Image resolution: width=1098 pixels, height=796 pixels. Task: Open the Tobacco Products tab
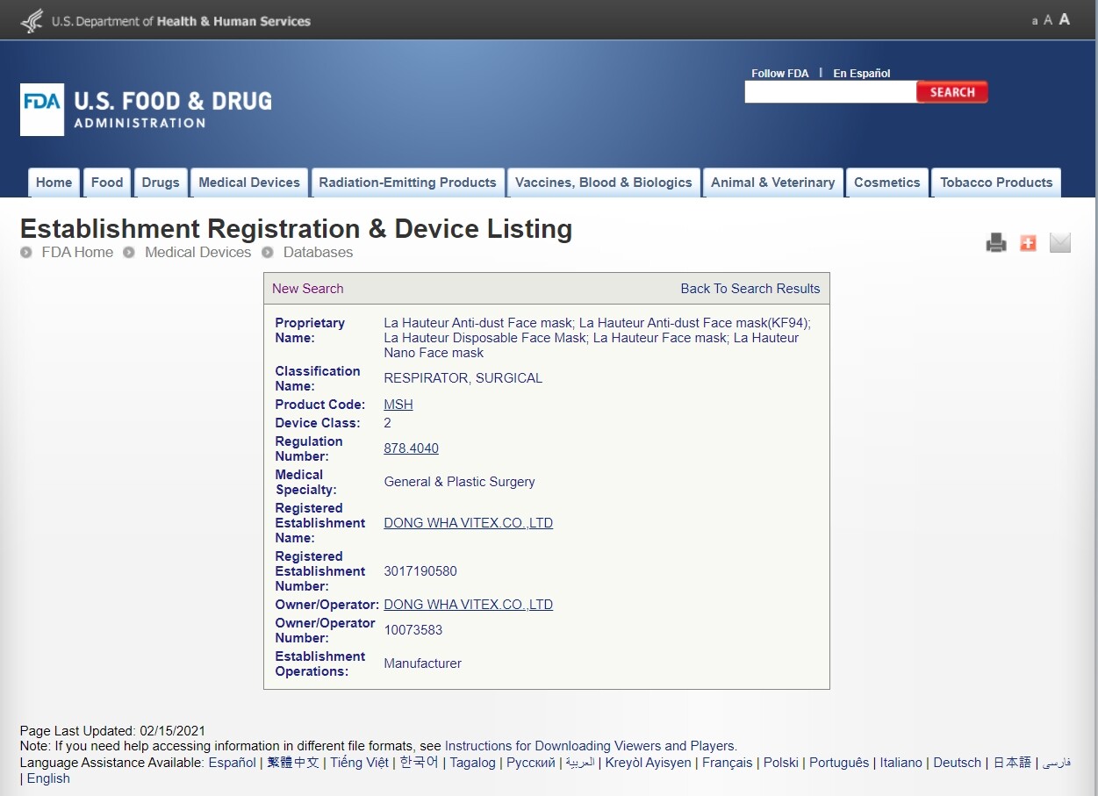(x=996, y=183)
